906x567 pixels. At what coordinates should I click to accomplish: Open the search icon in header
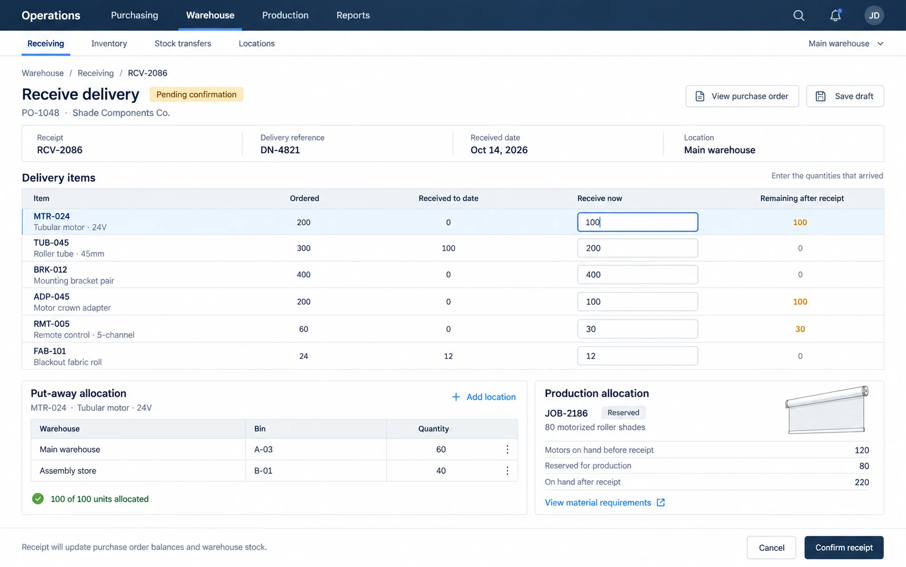(799, 15)
